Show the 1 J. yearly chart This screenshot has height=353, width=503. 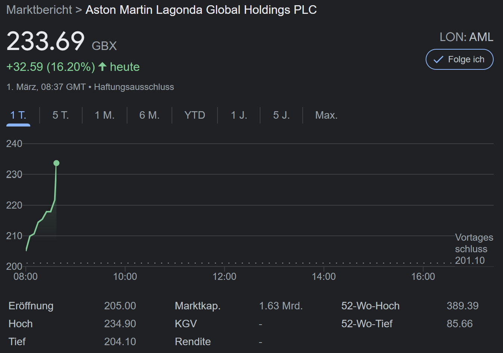coord(239,115)
